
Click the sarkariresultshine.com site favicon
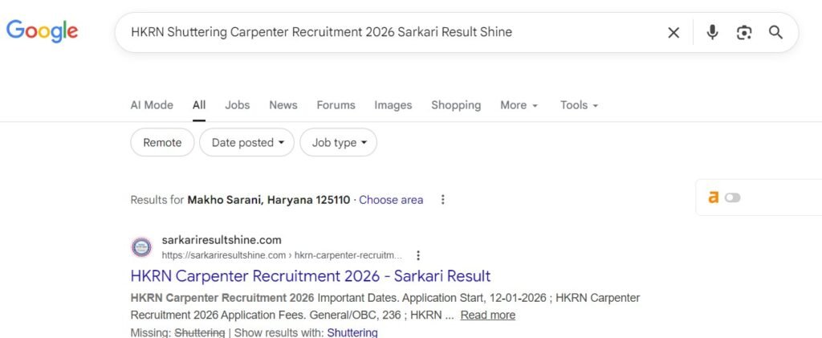click(141, 247)
